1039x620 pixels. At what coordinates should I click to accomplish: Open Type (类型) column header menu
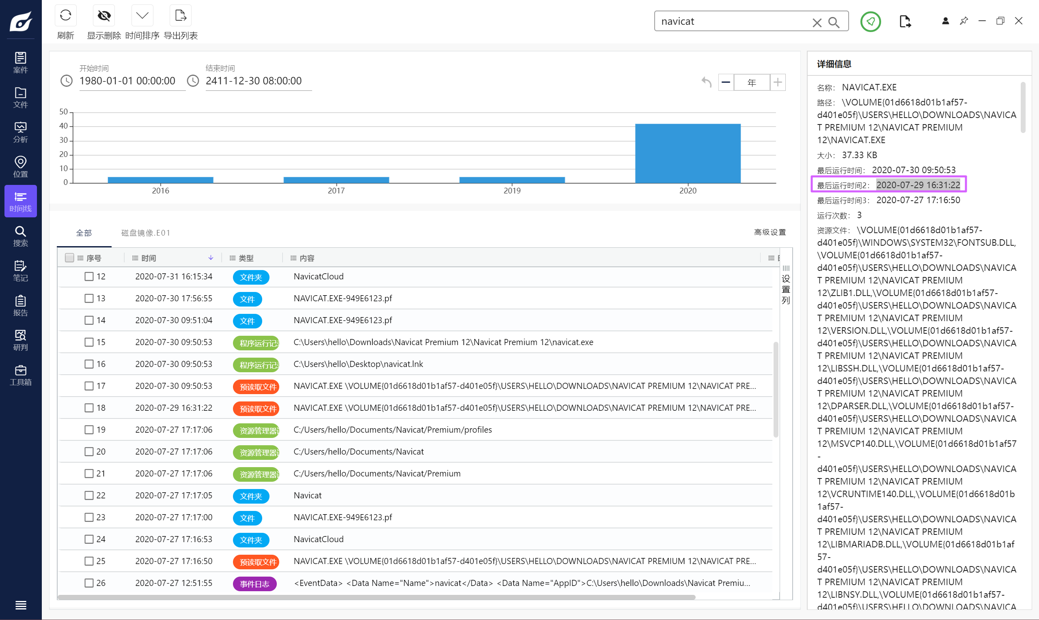pos(233,258)
